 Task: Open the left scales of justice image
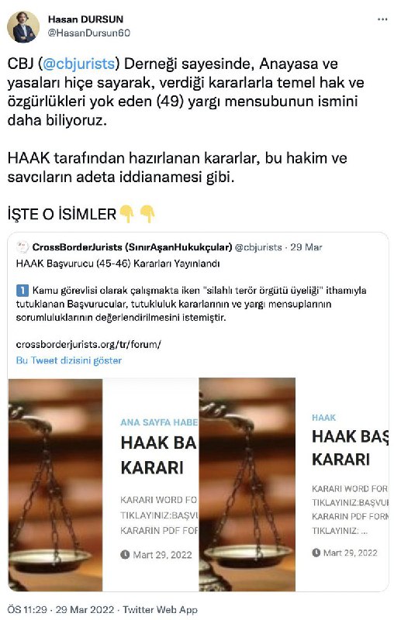pyautogui.click(x=55, y=485)
